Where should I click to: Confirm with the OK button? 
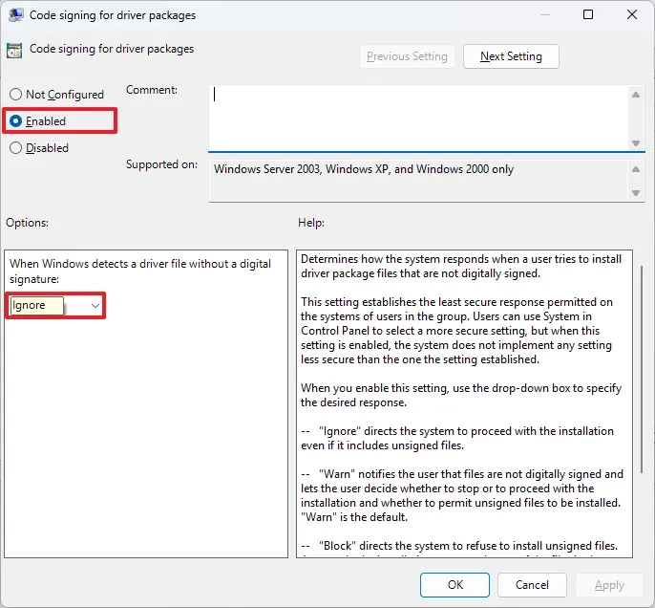tap(454, 585)
